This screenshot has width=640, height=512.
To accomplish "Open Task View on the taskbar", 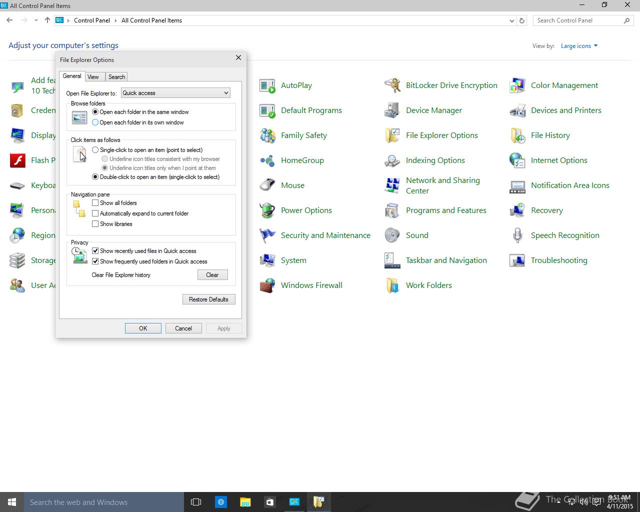I will pos(196,502).
